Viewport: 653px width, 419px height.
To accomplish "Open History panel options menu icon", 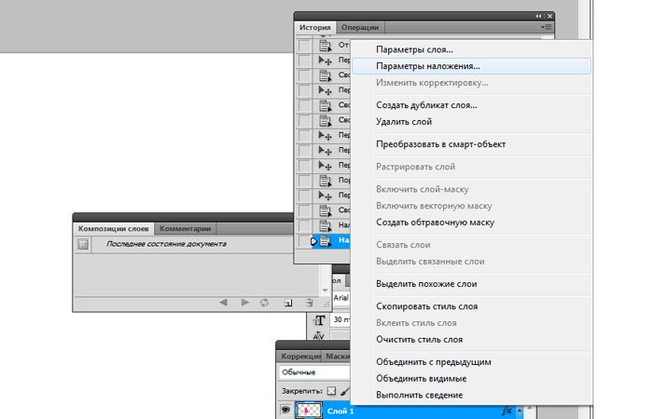I will tap(546, 28).
